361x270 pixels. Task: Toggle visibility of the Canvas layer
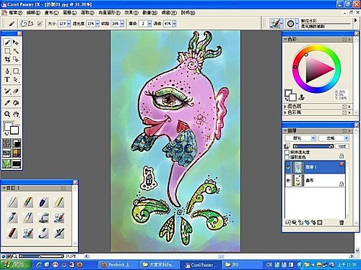(x=288, y=180)
